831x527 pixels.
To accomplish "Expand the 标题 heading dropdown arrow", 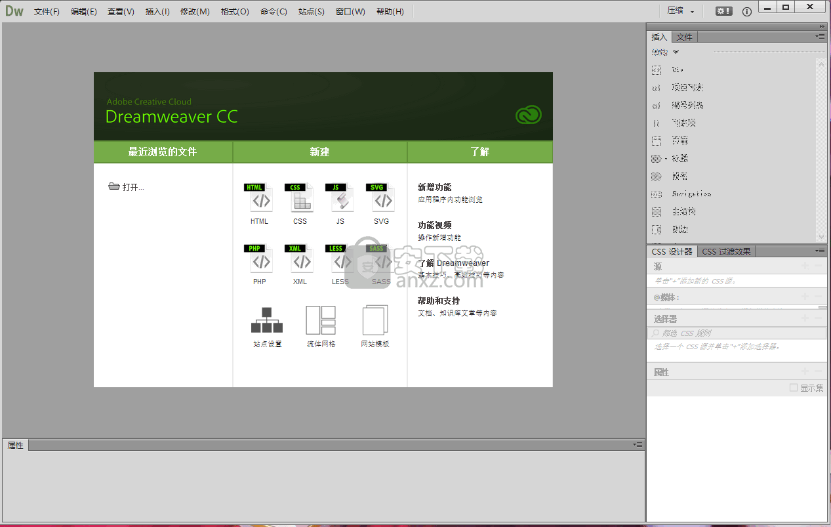I will 666,159.
